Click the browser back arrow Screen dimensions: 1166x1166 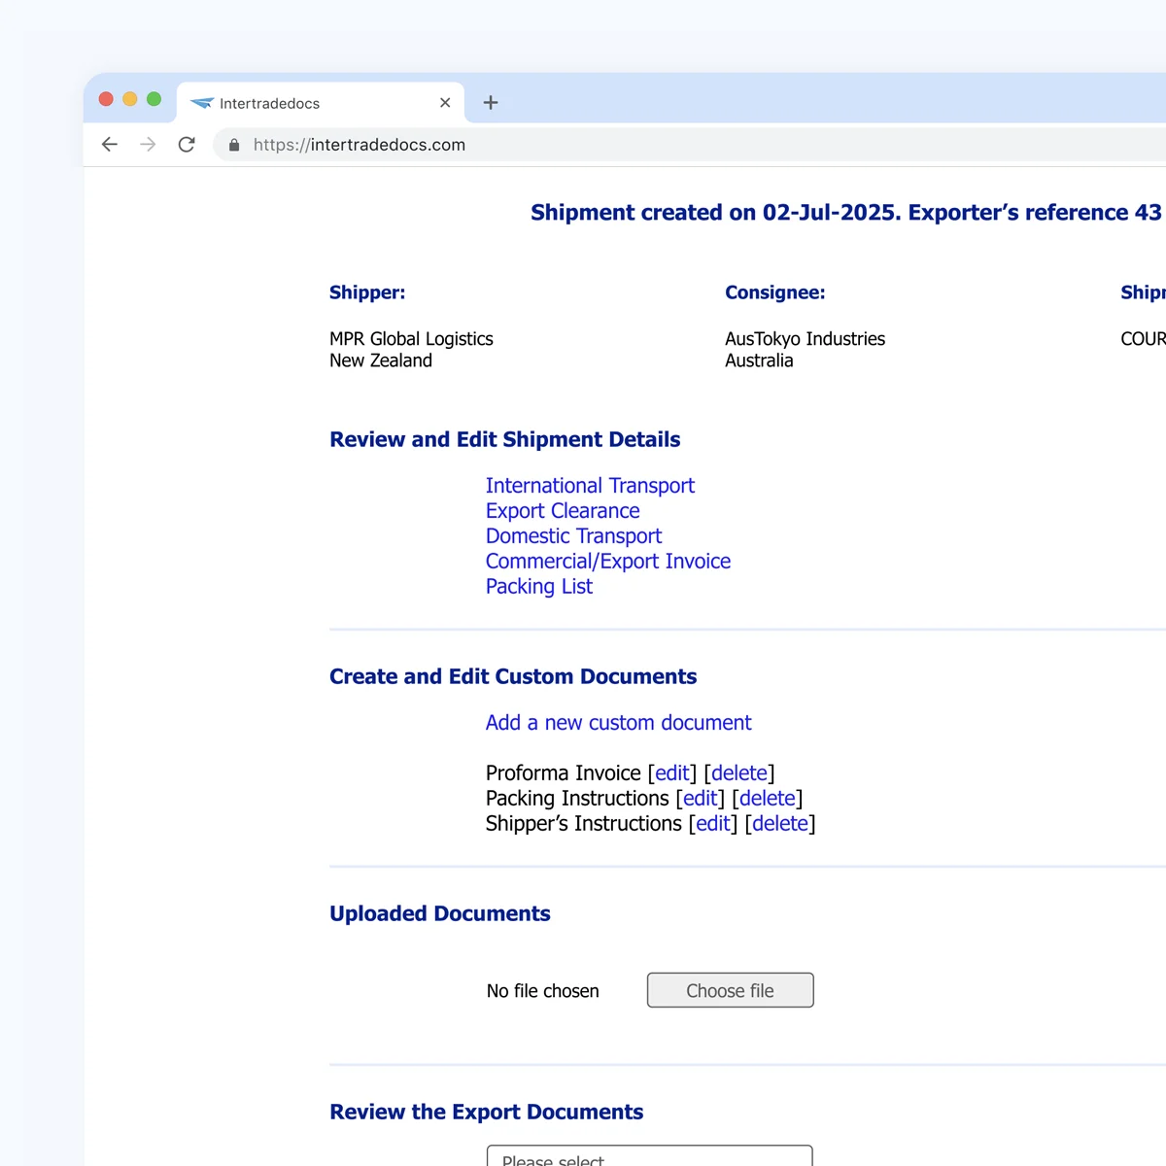(x=110, y=145)
